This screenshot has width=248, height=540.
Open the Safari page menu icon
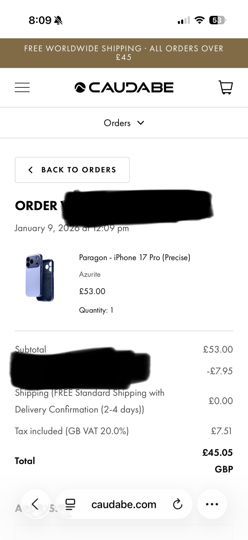[x=70, y=504]
